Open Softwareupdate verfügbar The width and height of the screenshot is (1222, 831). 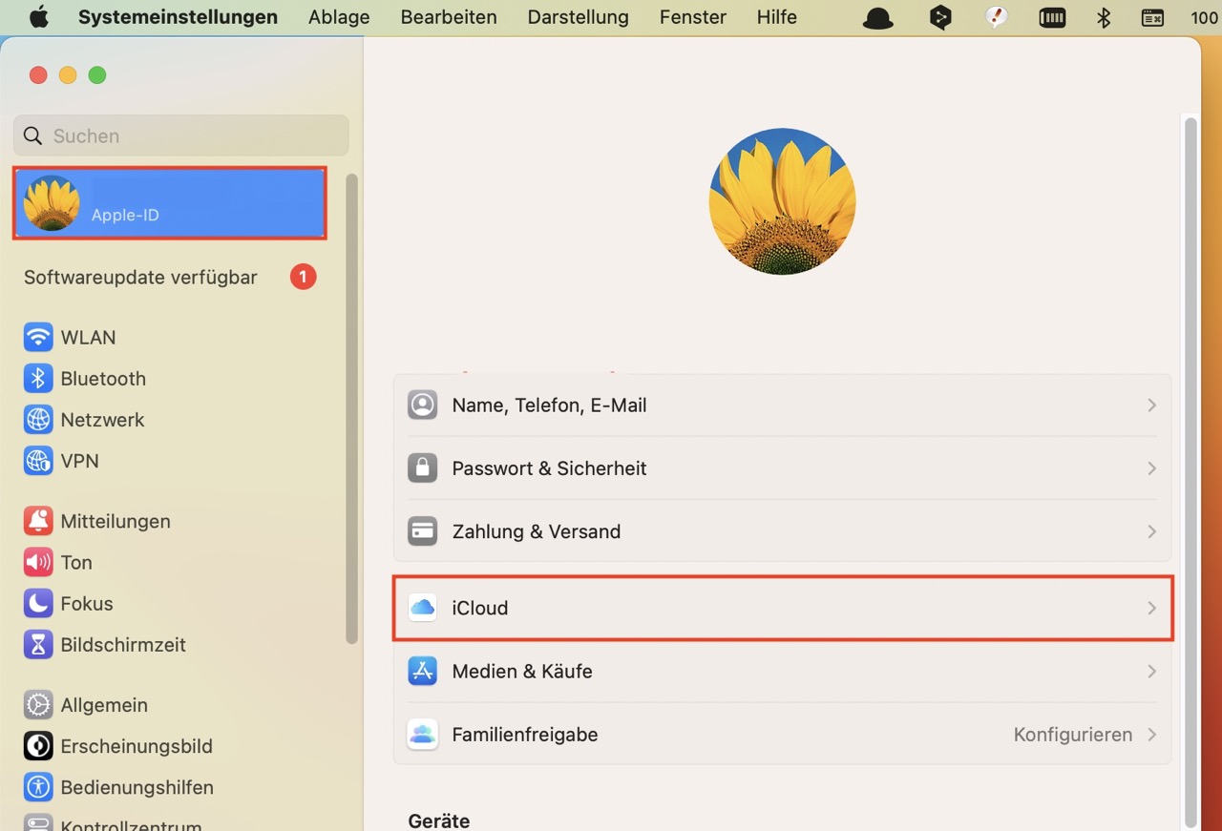click(x=140, y=278)
